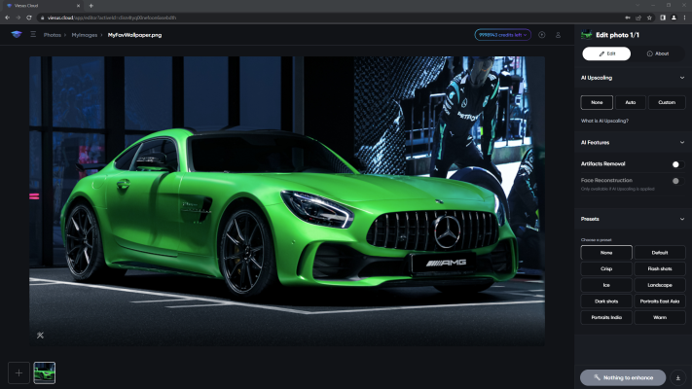Select Auto upscaling option
692x389 pixels.
[631, 102]
